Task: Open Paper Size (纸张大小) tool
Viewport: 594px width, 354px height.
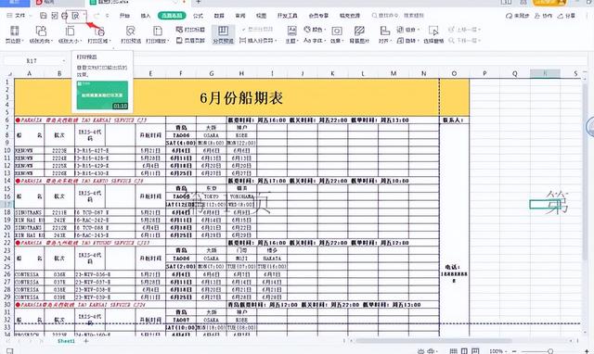Action: pyautogui.click(x=71, y=35)
